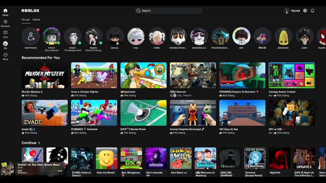
Task: Open the 100 Days At Sea game
Action: point(242,113)
